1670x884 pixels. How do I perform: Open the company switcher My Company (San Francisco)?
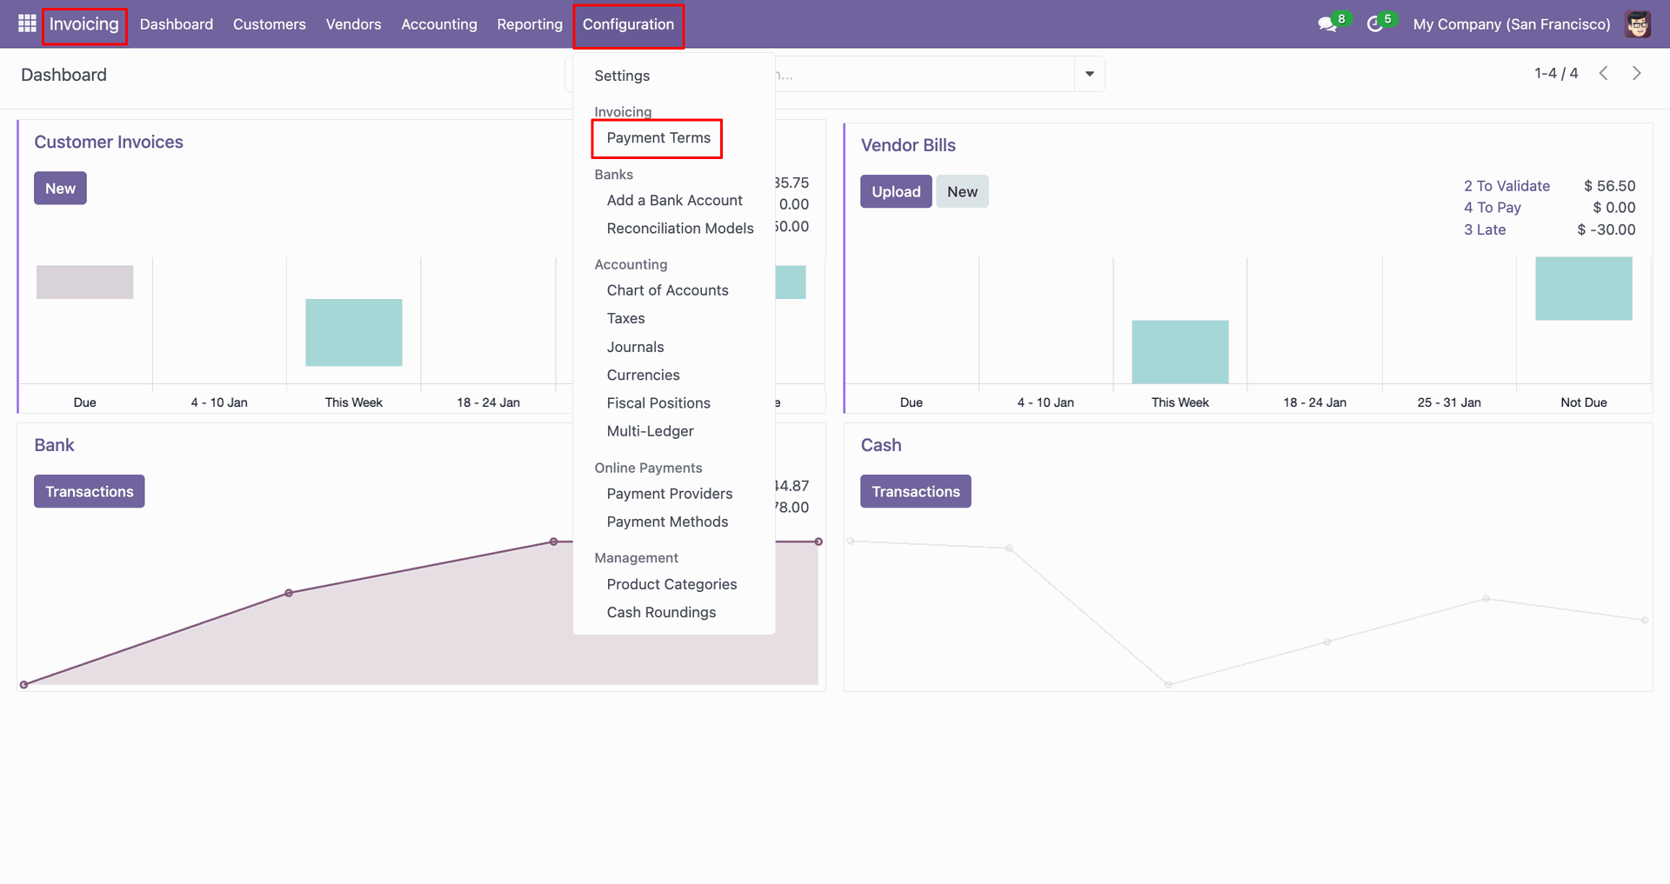1512,24
